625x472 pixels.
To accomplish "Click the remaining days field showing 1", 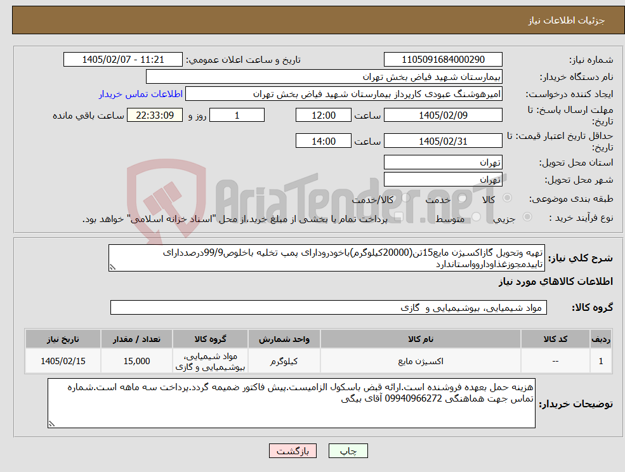I will coord(237,115).
